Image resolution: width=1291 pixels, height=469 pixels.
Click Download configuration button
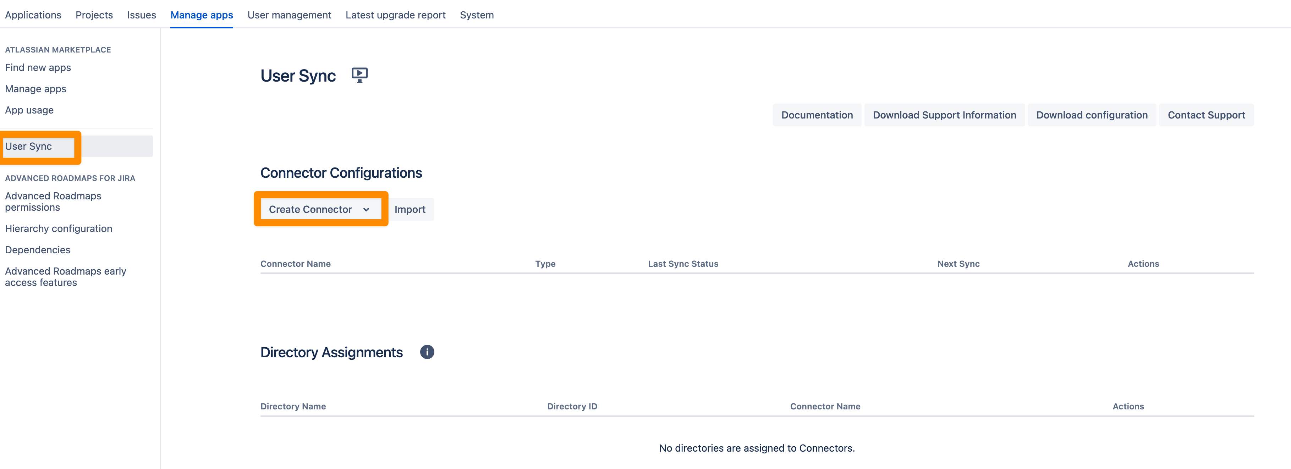[x=1092, y=115]
